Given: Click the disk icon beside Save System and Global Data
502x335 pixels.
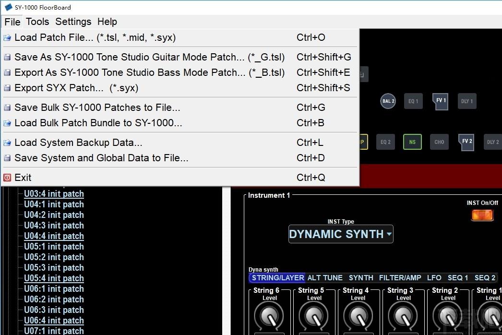Looking at the screenshot, I should [x=7, y=158].
